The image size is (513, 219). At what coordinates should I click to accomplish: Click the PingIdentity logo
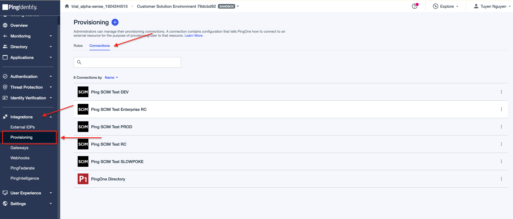(x=20, y=7)
